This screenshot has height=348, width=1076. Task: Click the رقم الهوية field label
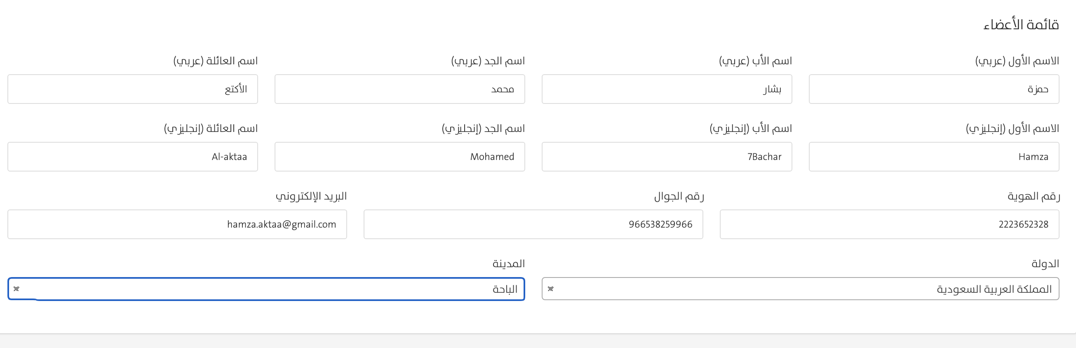(x=1034, y=196)
